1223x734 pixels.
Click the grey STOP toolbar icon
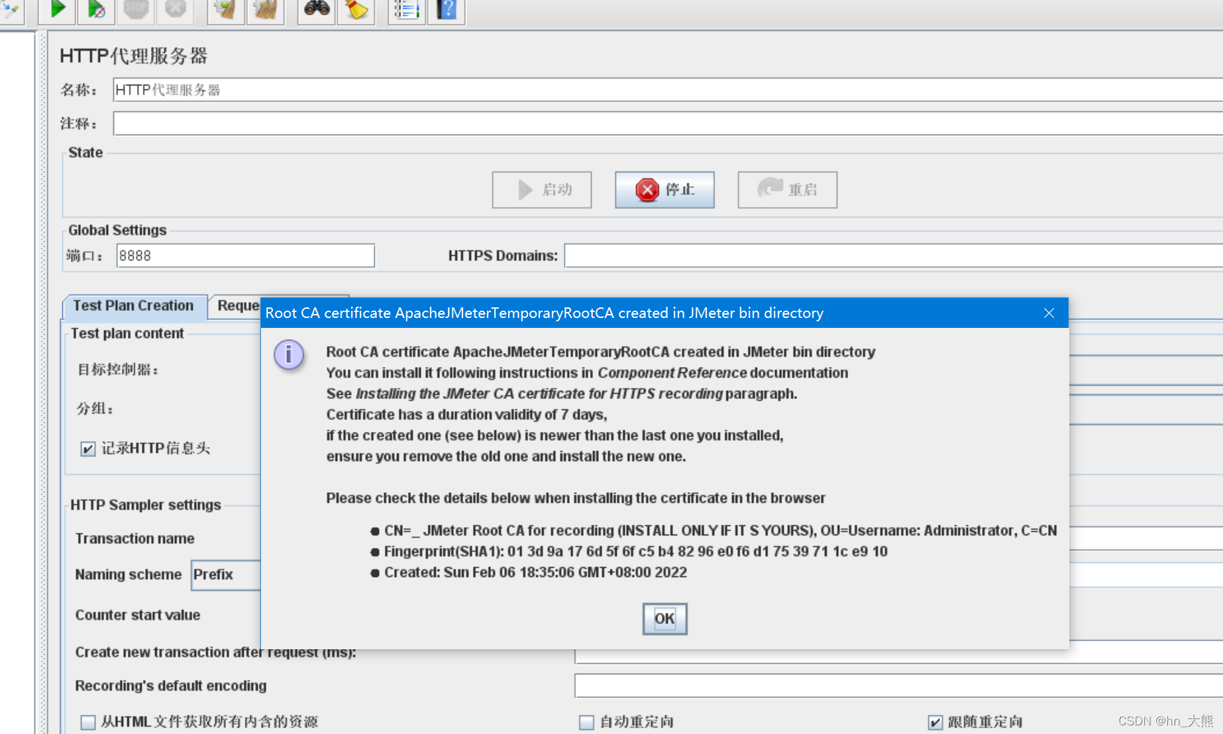click(x=136, y=9)
